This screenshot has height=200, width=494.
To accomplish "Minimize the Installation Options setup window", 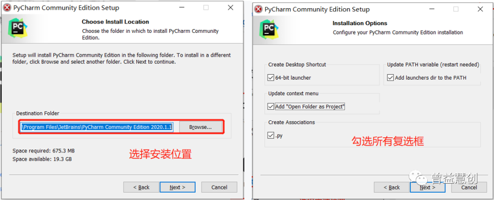I will (x=432, y=10).
